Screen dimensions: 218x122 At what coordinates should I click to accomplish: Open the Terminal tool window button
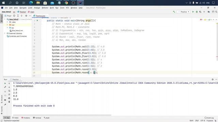click(x=37, y=118)
